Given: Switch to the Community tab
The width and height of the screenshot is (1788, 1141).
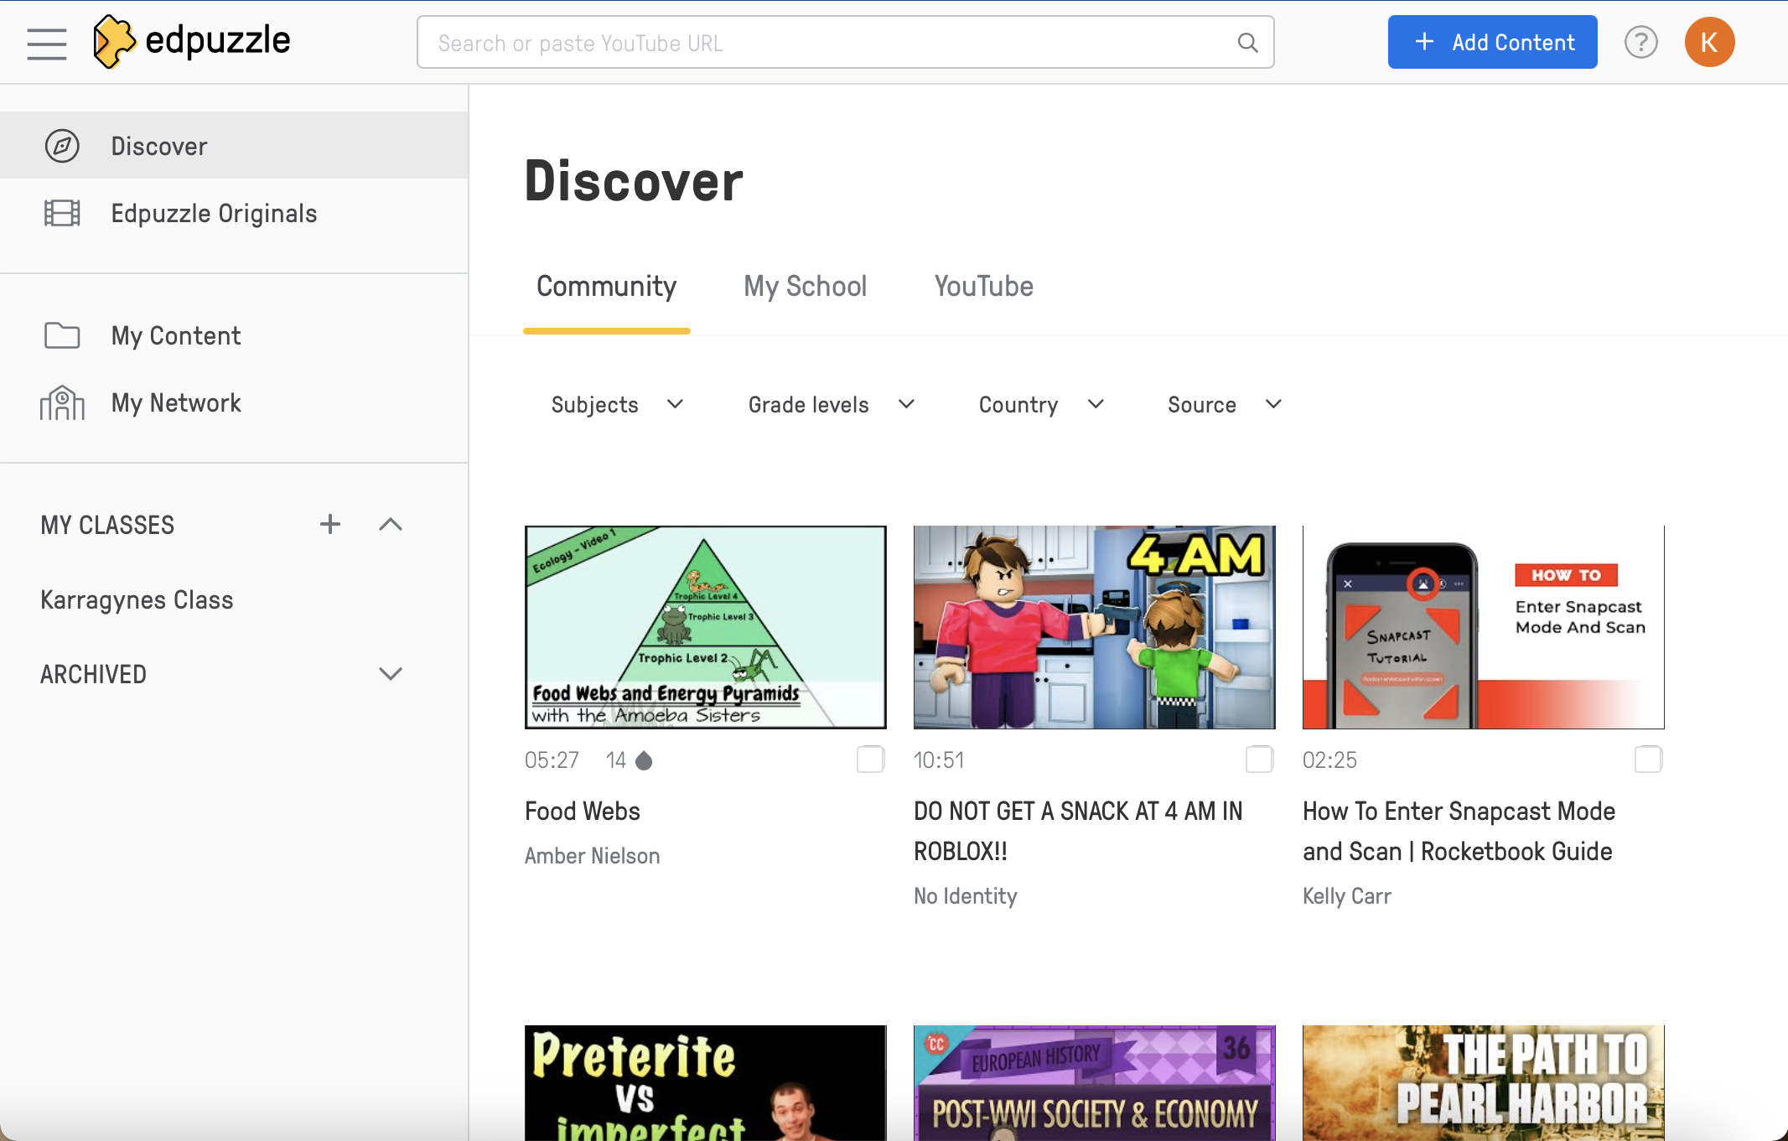Looking at the screenshot, I should pyautogui.click(x=606, y=287).
